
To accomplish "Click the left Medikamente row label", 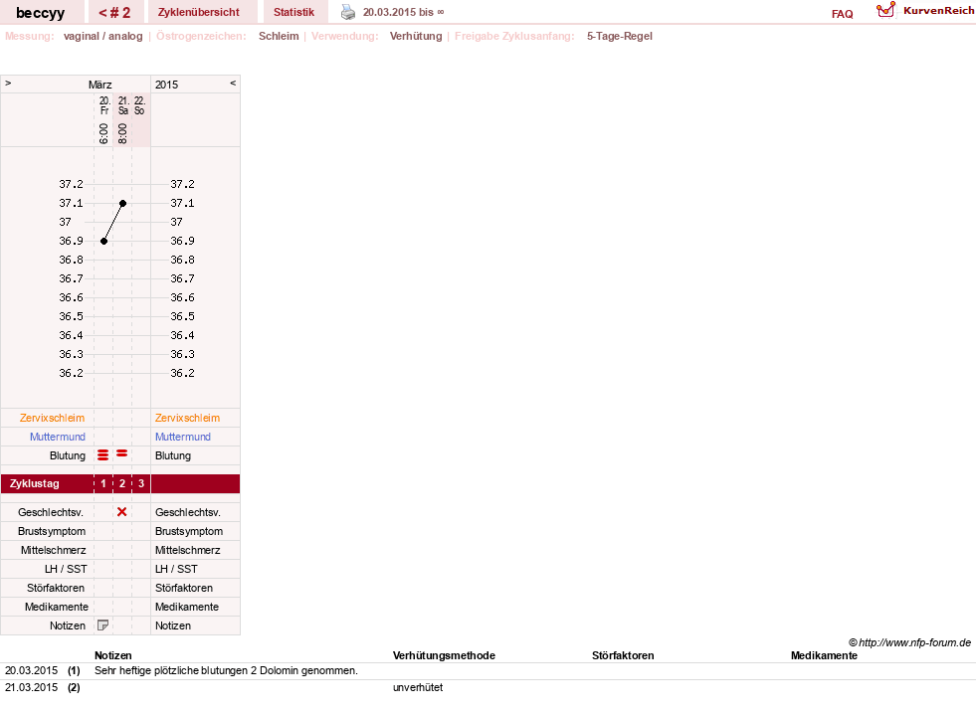I will pos(57,607).
